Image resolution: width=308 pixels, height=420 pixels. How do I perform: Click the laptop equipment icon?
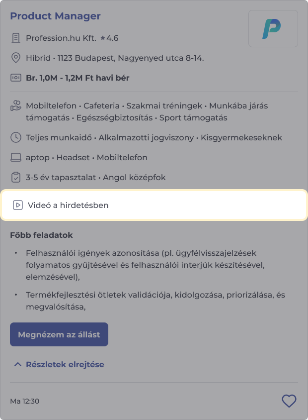[16, 158]
